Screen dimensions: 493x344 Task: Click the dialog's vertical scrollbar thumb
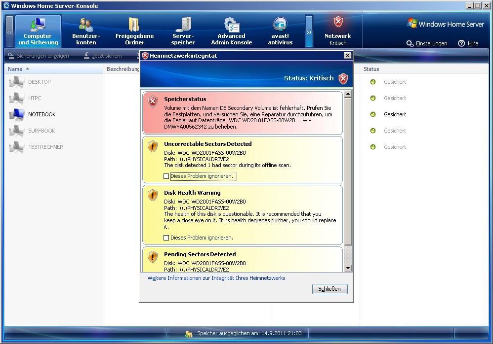348,171
